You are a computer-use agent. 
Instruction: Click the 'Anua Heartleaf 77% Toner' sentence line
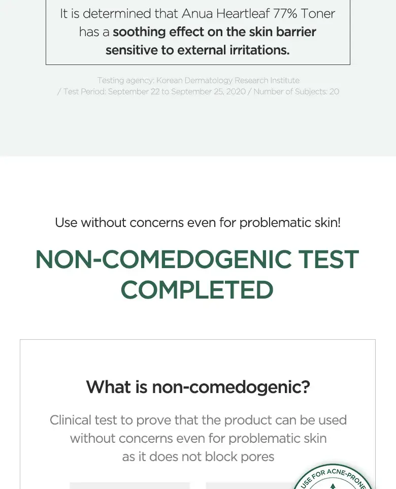coord(197,14)
